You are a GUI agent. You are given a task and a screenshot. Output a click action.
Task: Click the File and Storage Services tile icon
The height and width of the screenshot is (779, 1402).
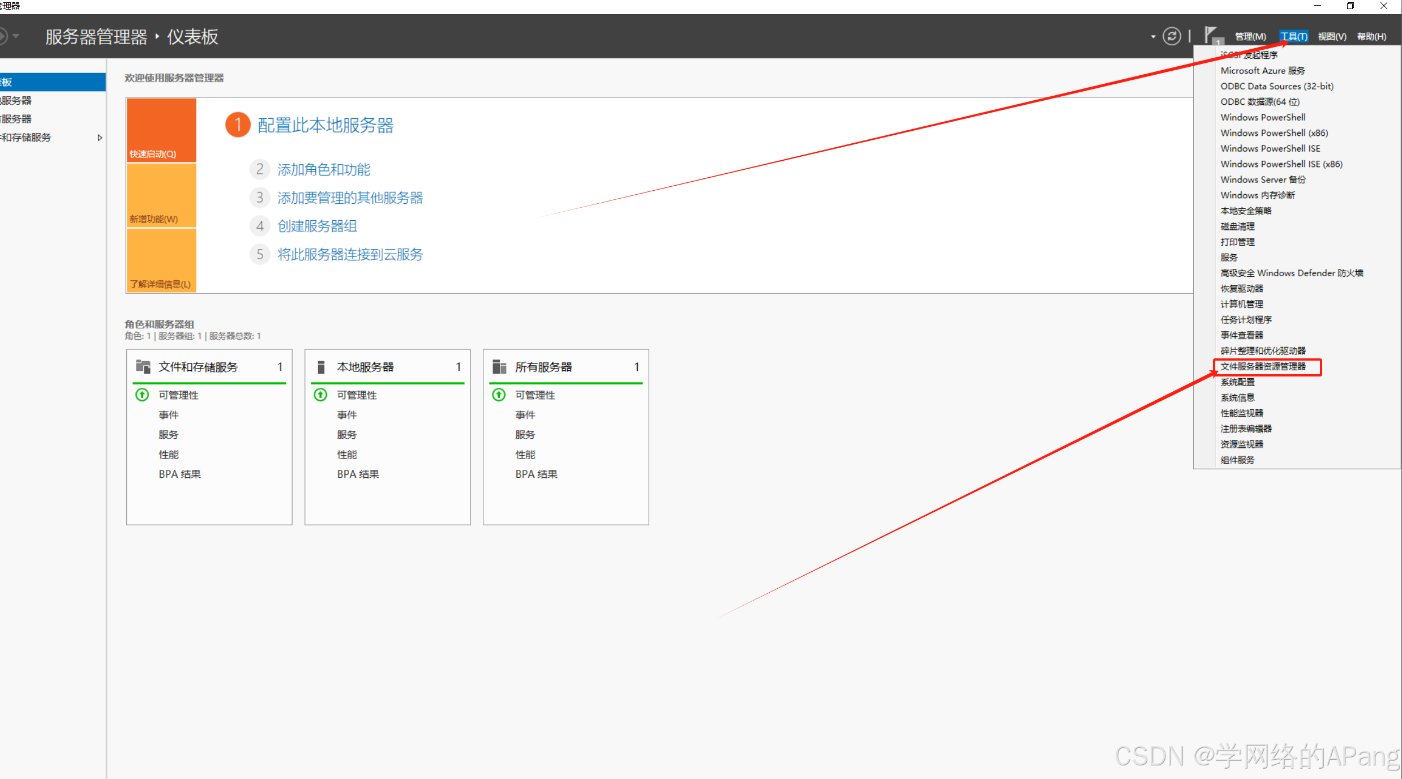pyautogui.click(x=143, y=367)
